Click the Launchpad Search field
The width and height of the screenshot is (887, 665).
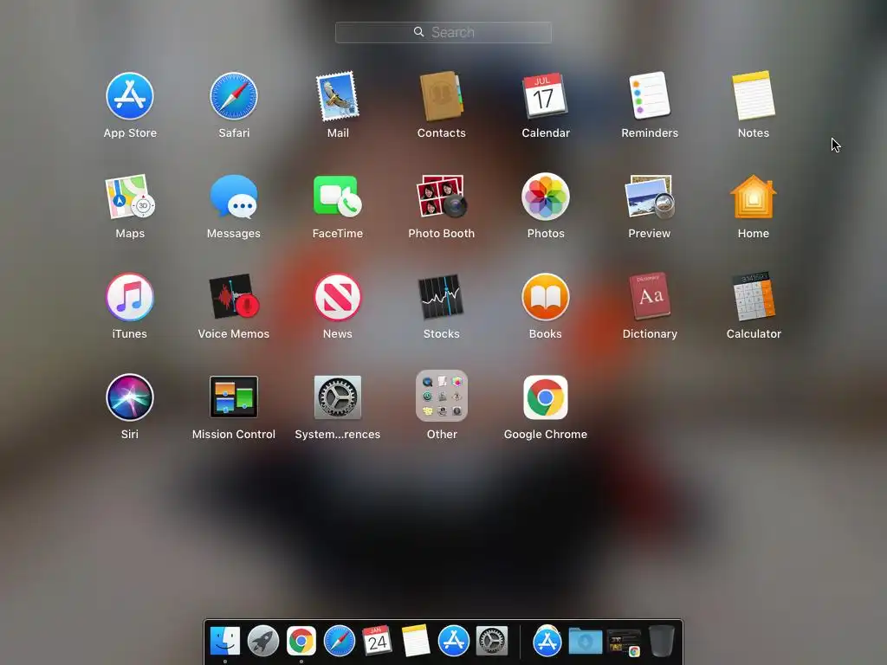coord(443,32)
